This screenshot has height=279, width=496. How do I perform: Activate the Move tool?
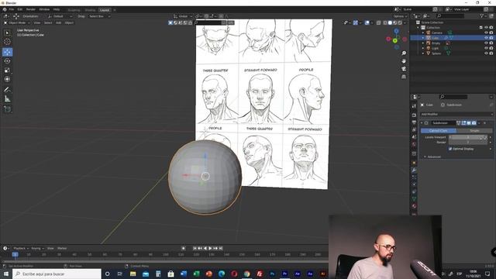[7, 52]
